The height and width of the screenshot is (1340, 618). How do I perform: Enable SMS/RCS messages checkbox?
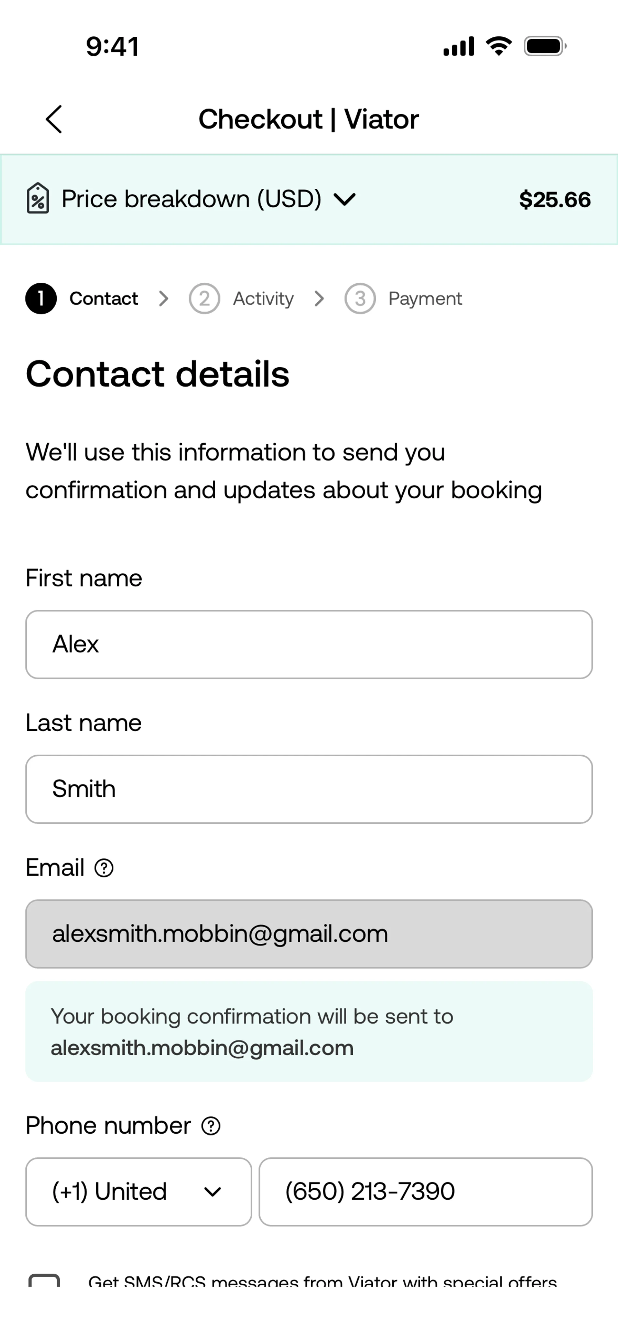point(44,1281)
